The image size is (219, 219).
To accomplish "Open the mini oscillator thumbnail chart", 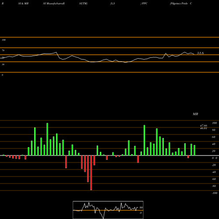I will pyautogui.click(x=108, y=210).
